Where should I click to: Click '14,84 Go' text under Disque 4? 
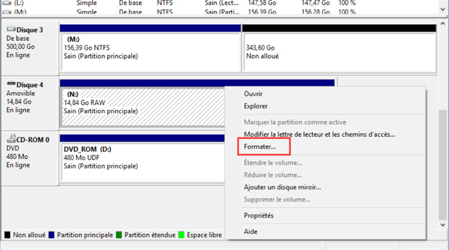pos(19,102)
